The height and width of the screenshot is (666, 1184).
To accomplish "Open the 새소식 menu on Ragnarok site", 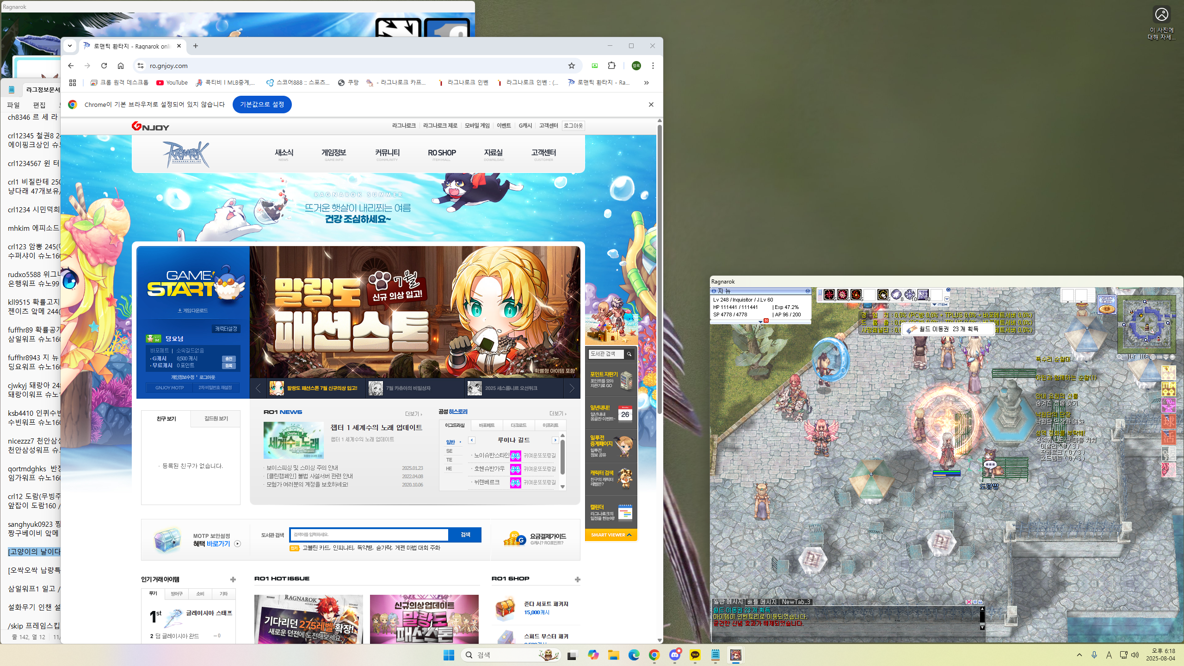I will click(284, 154).
